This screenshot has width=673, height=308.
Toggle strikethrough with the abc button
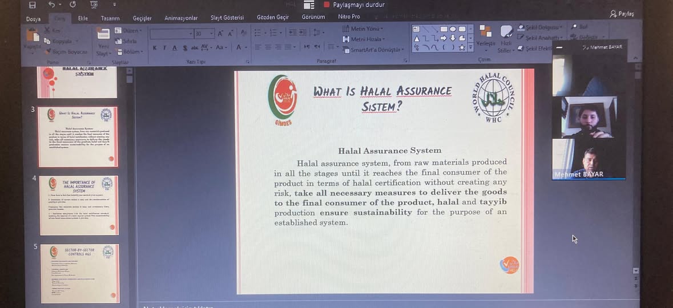(195, 47)
